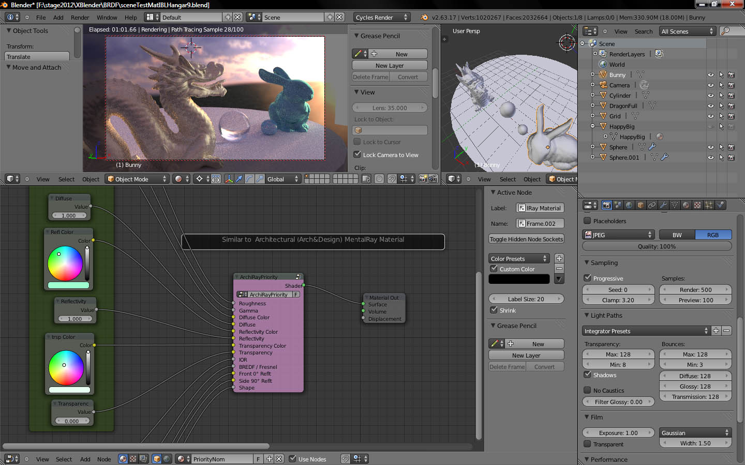
Task: Click the outliner search magnifier icon
Action: (725, 31)
